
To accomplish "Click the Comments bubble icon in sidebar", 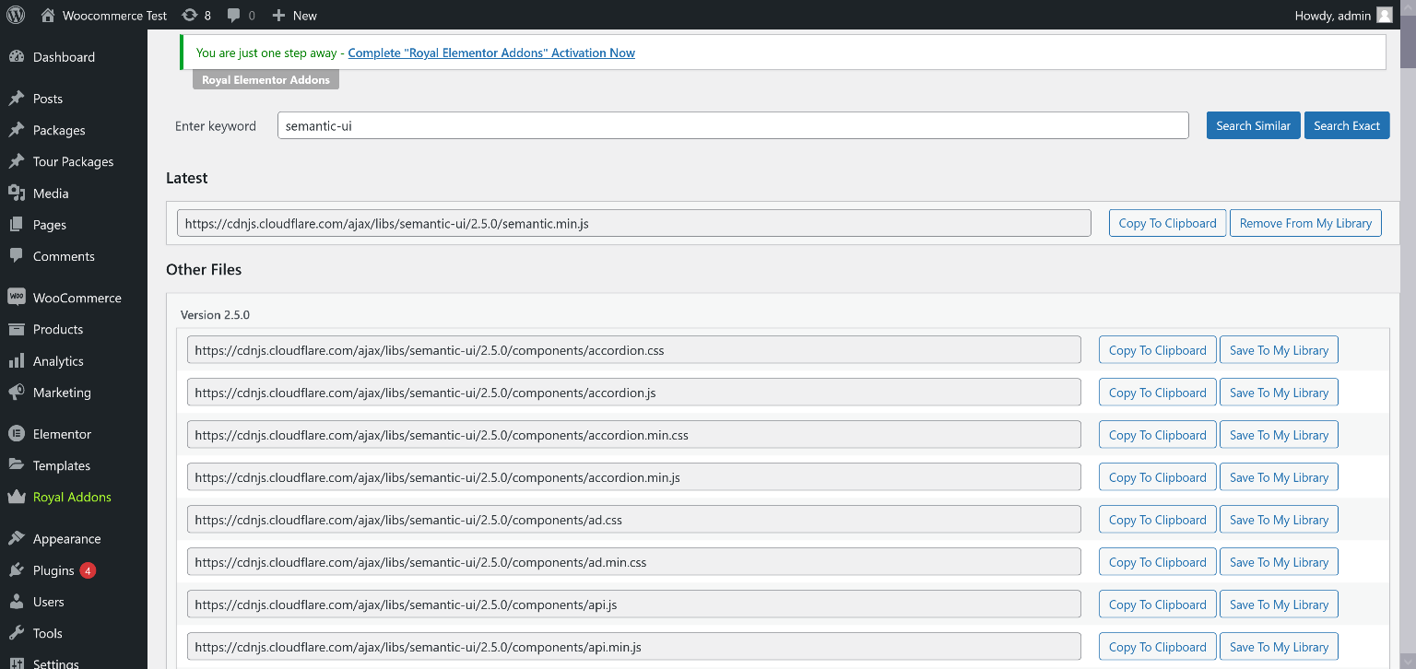I will pos(17,255).
